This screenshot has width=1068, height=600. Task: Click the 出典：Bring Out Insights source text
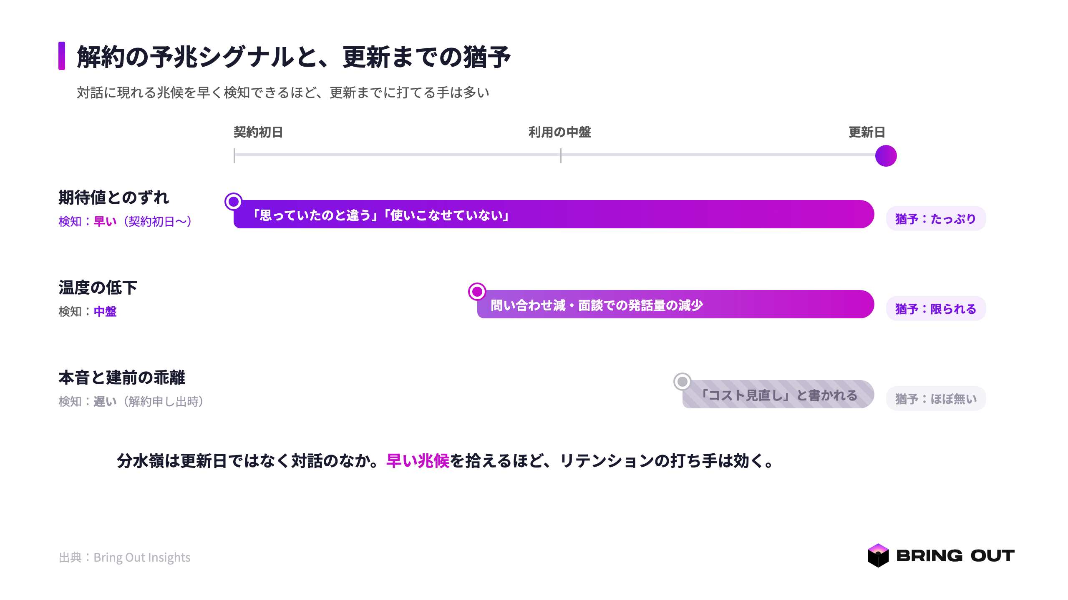coord(124,557)
